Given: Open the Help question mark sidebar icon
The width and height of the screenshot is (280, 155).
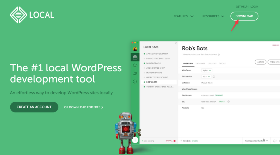Looking at the screenshot, I should 135,82.
